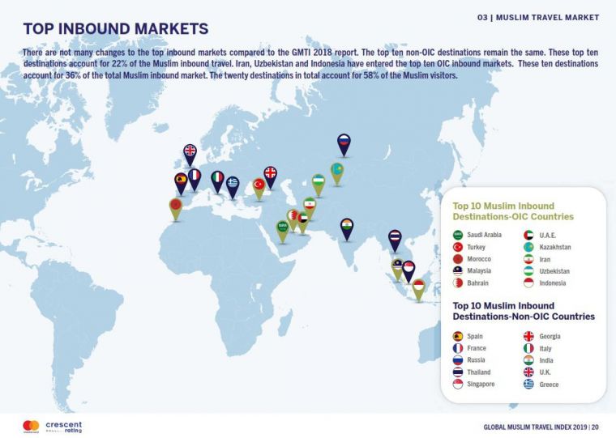Click the Georgia flag pin near the Black Sea
The image size is (616, 438).
pos(270,176)
